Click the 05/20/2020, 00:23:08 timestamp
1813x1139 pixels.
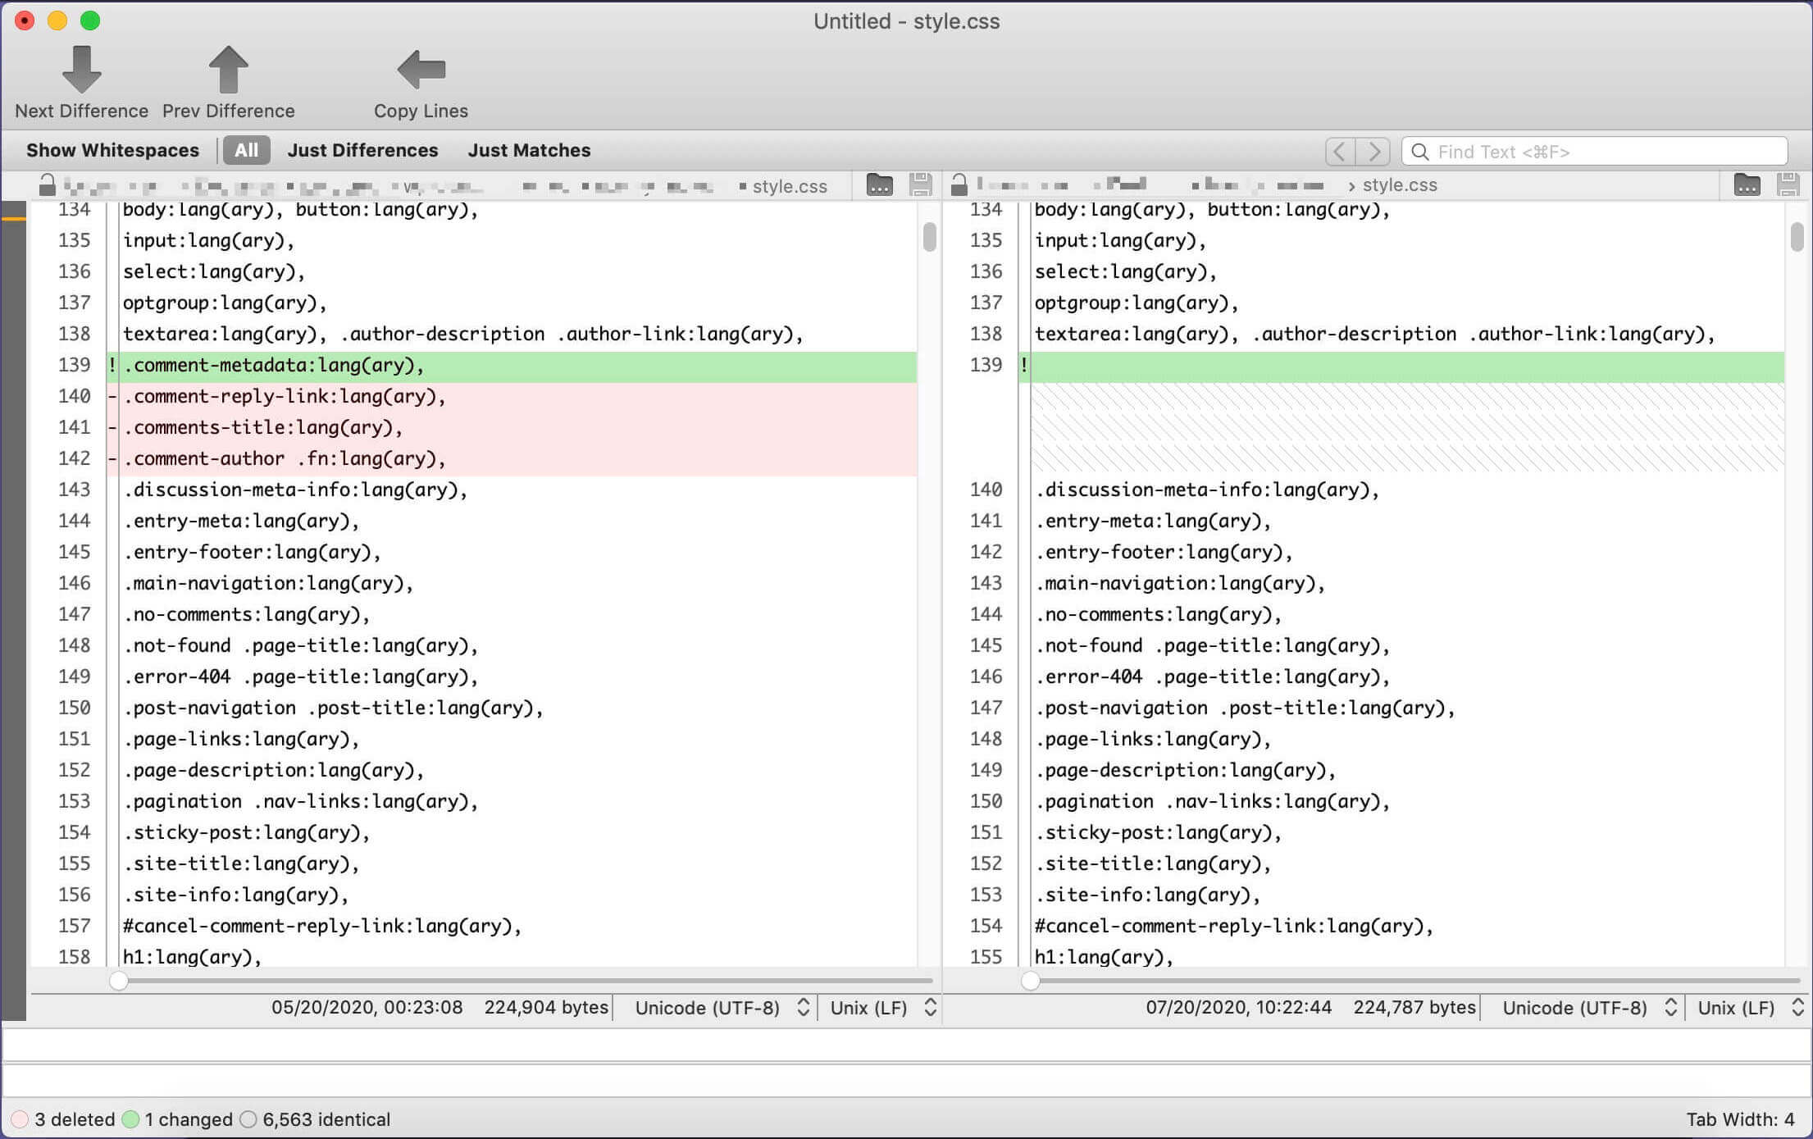coord(367,1008)
